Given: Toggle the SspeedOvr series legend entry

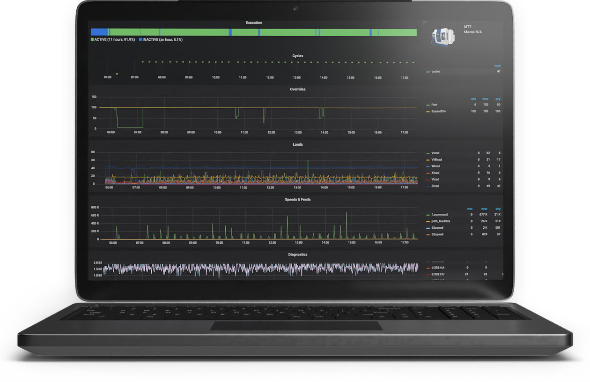Looking at the screenshot, I should (x=438, y=112).
